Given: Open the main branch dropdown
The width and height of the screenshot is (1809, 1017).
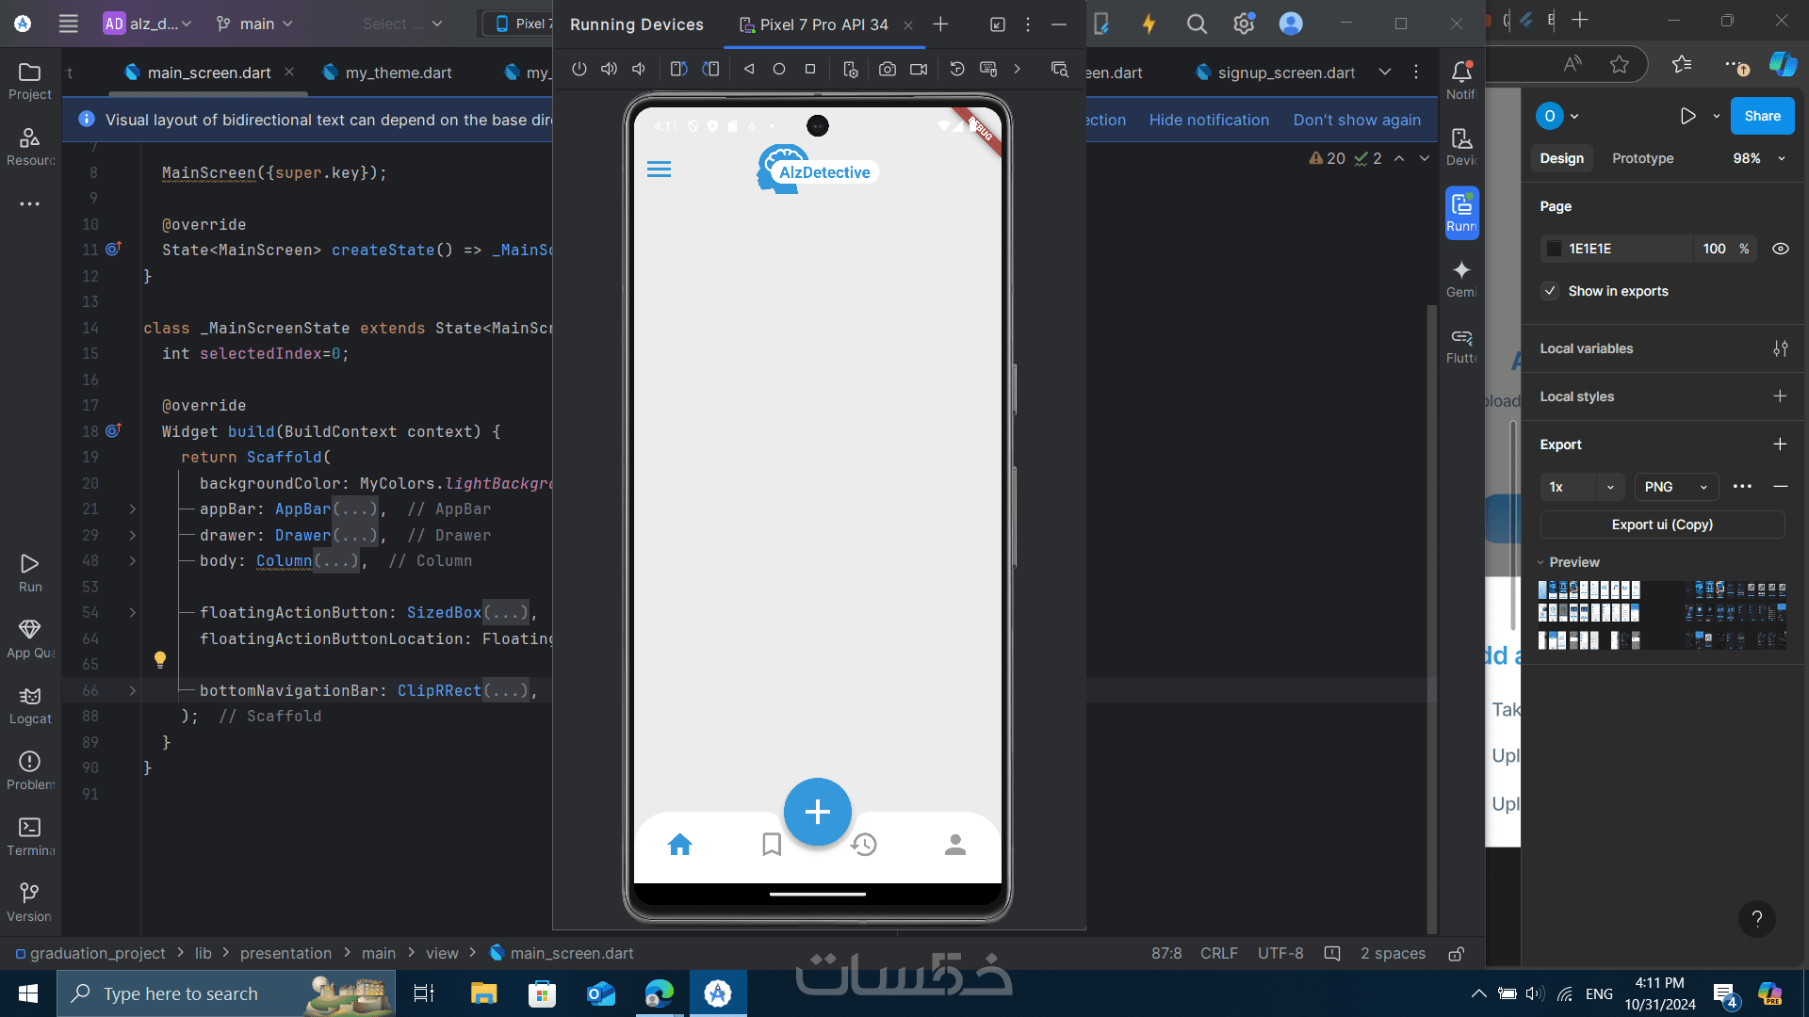Looking at the screenshot, I should point(254,24).
